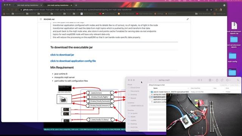This screenshot has width=242, height=136.
Task: Open a new browser tab with plus button
Action: click(x=76, y=5)
